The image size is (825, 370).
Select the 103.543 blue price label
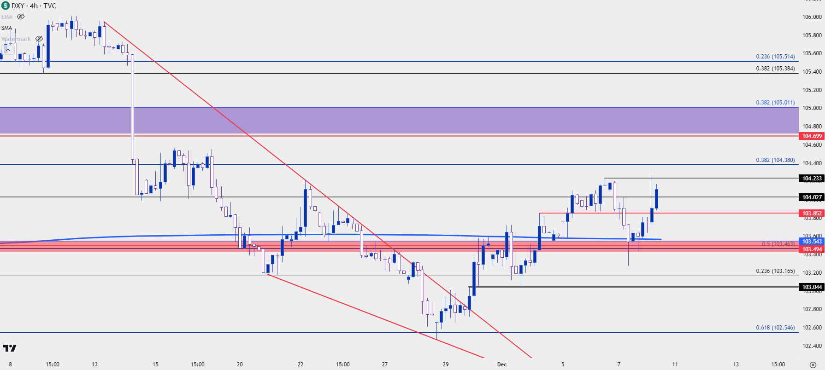click(x=812, y=242)
